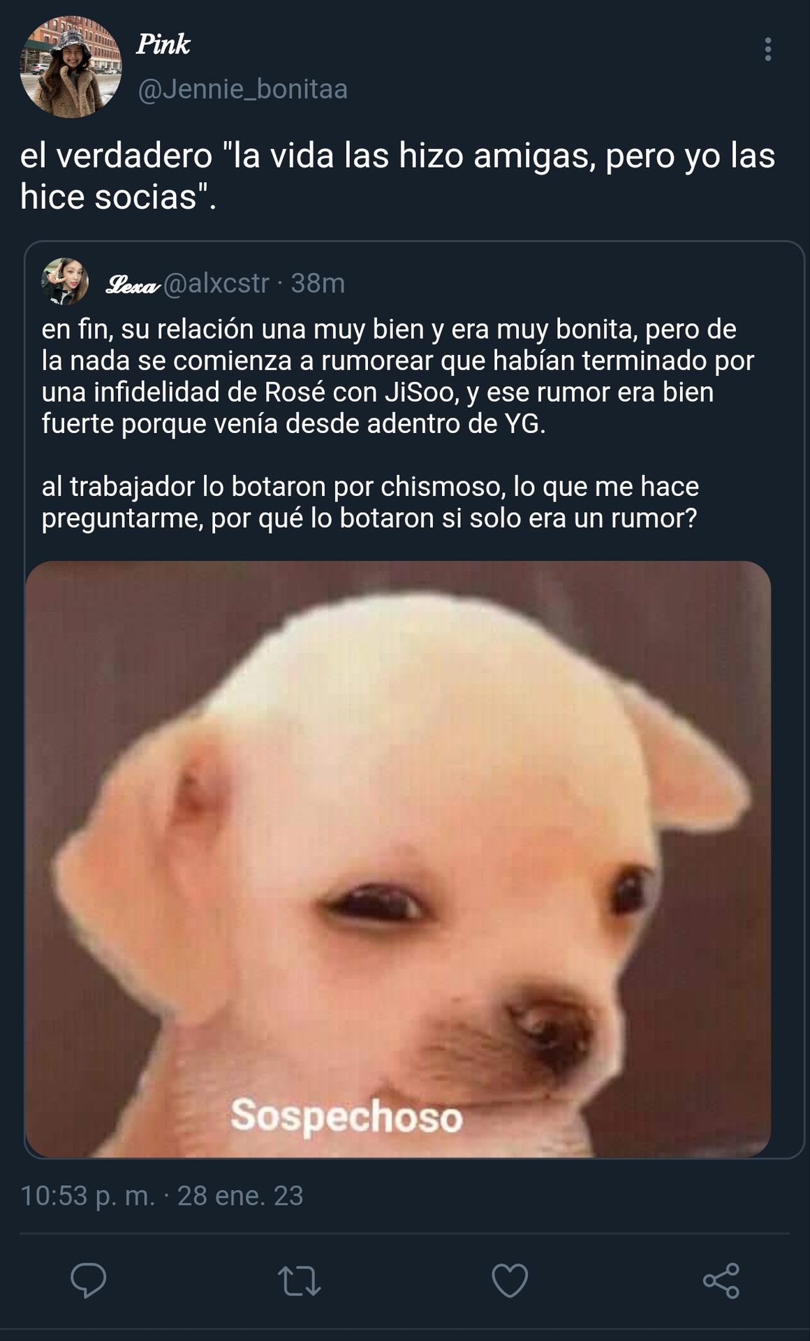Open the @Jennie_bonitaa handle
The width and height of the screenshot is (810, 1341).
coord(242,89)
